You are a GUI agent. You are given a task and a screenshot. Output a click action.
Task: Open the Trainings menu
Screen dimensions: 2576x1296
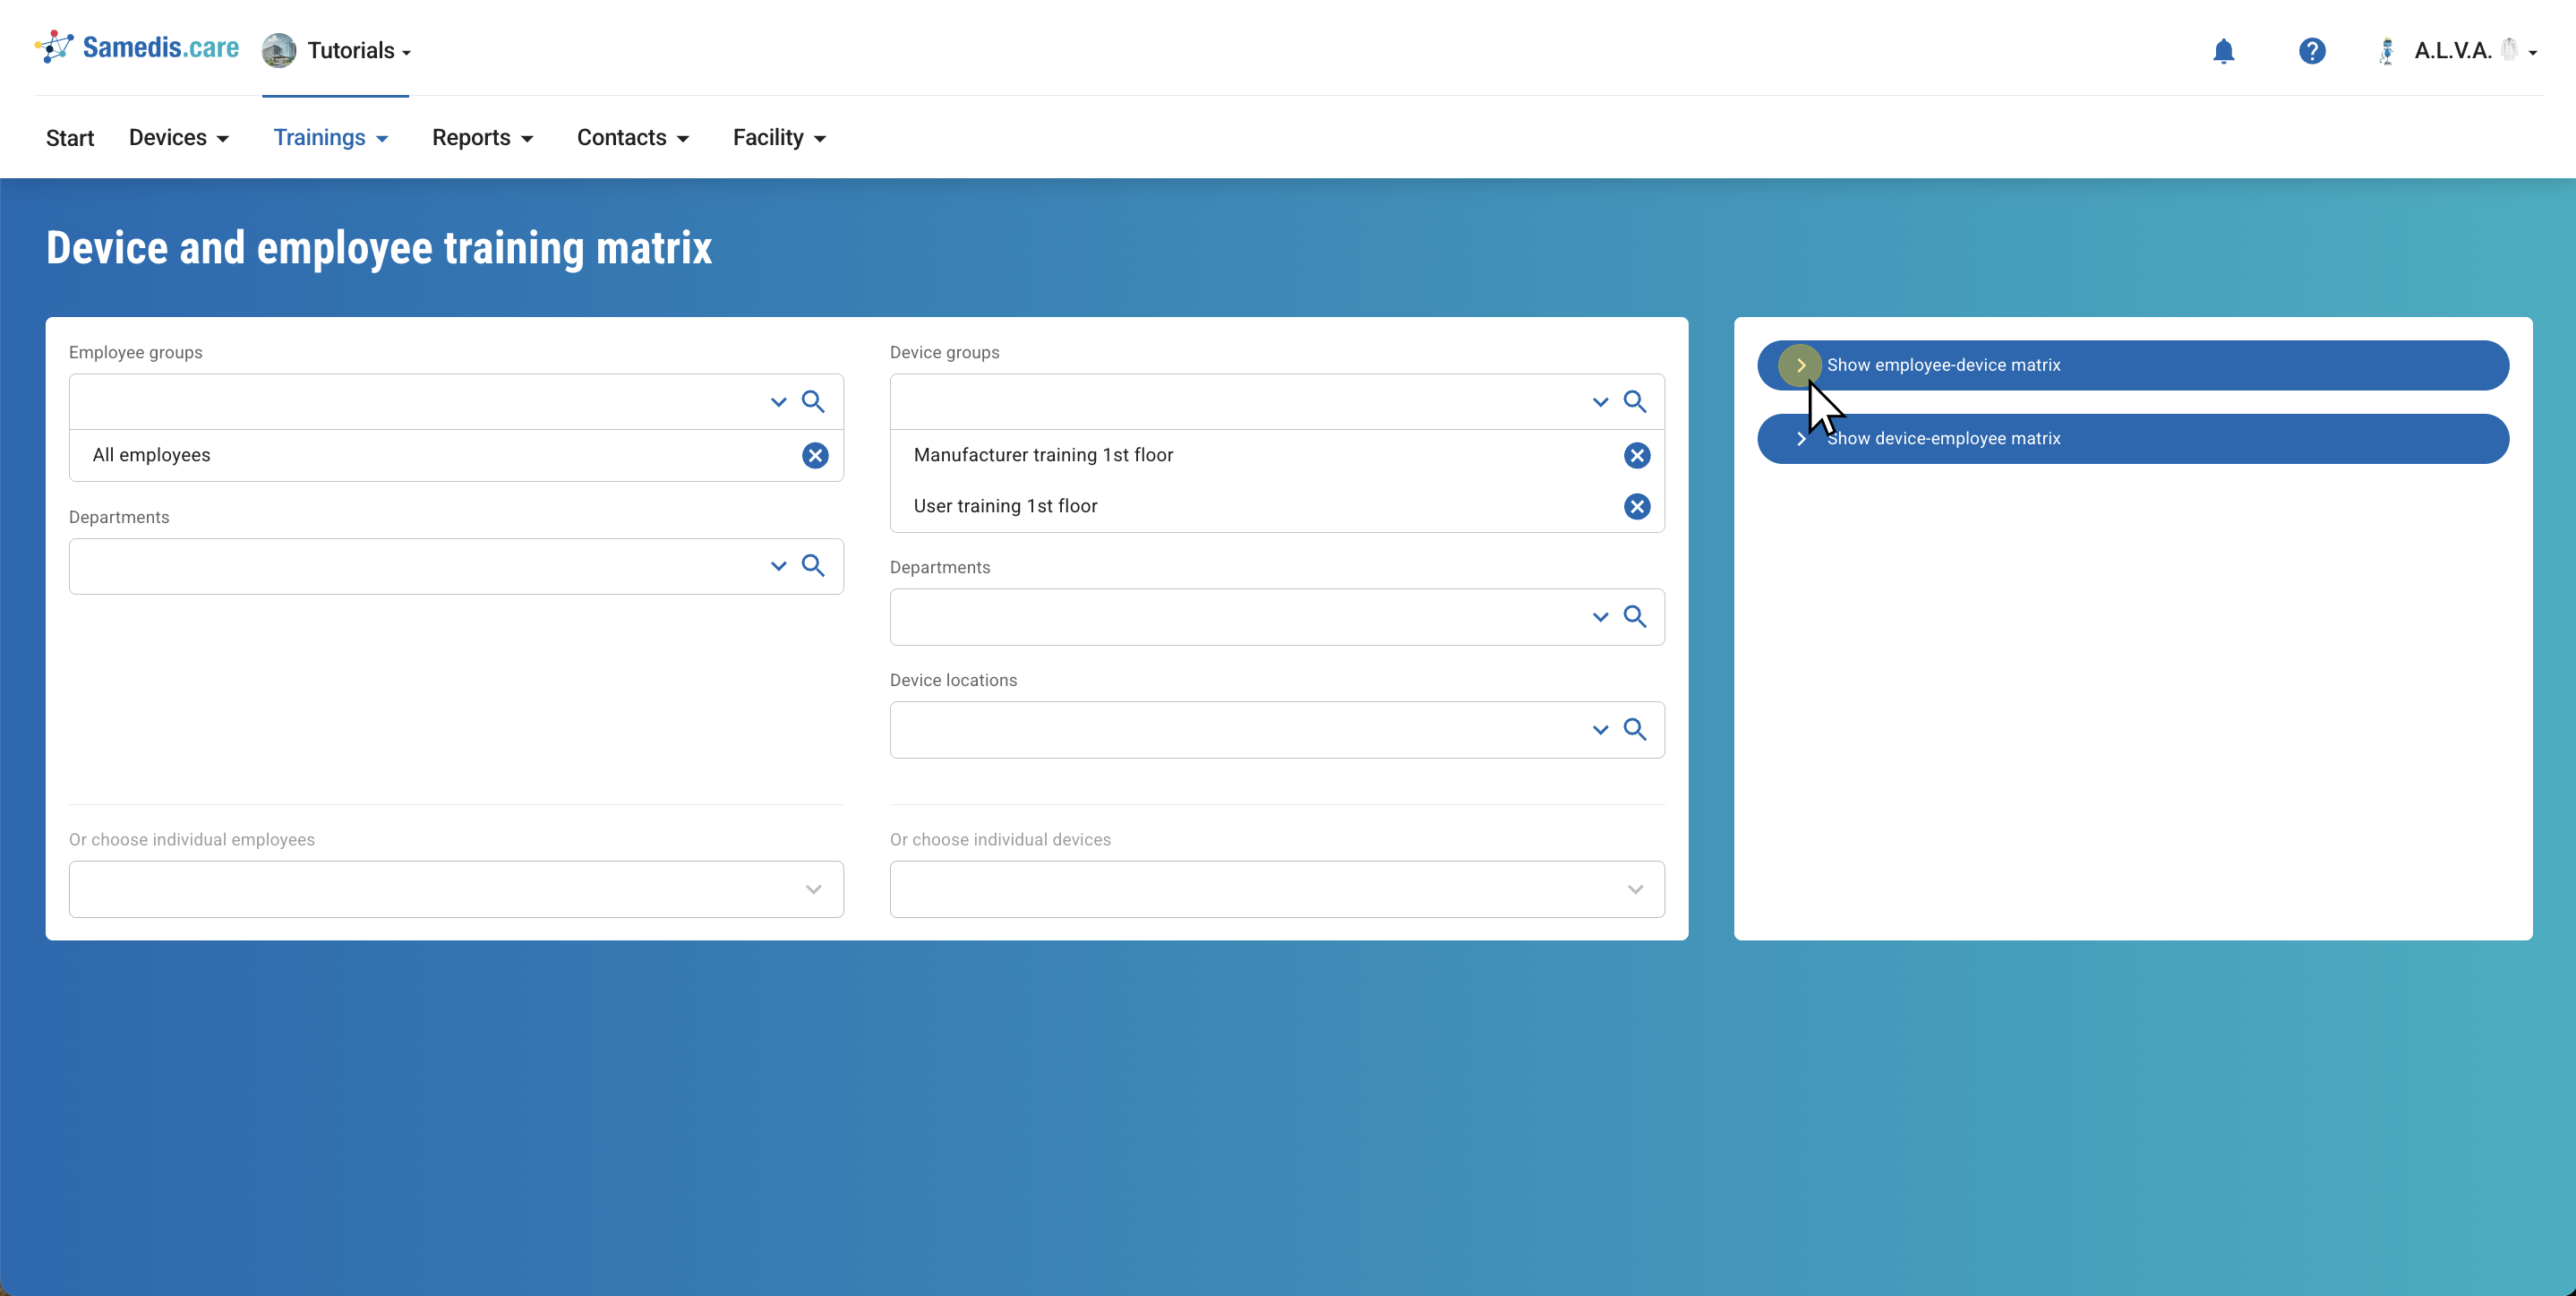(330, 138)
